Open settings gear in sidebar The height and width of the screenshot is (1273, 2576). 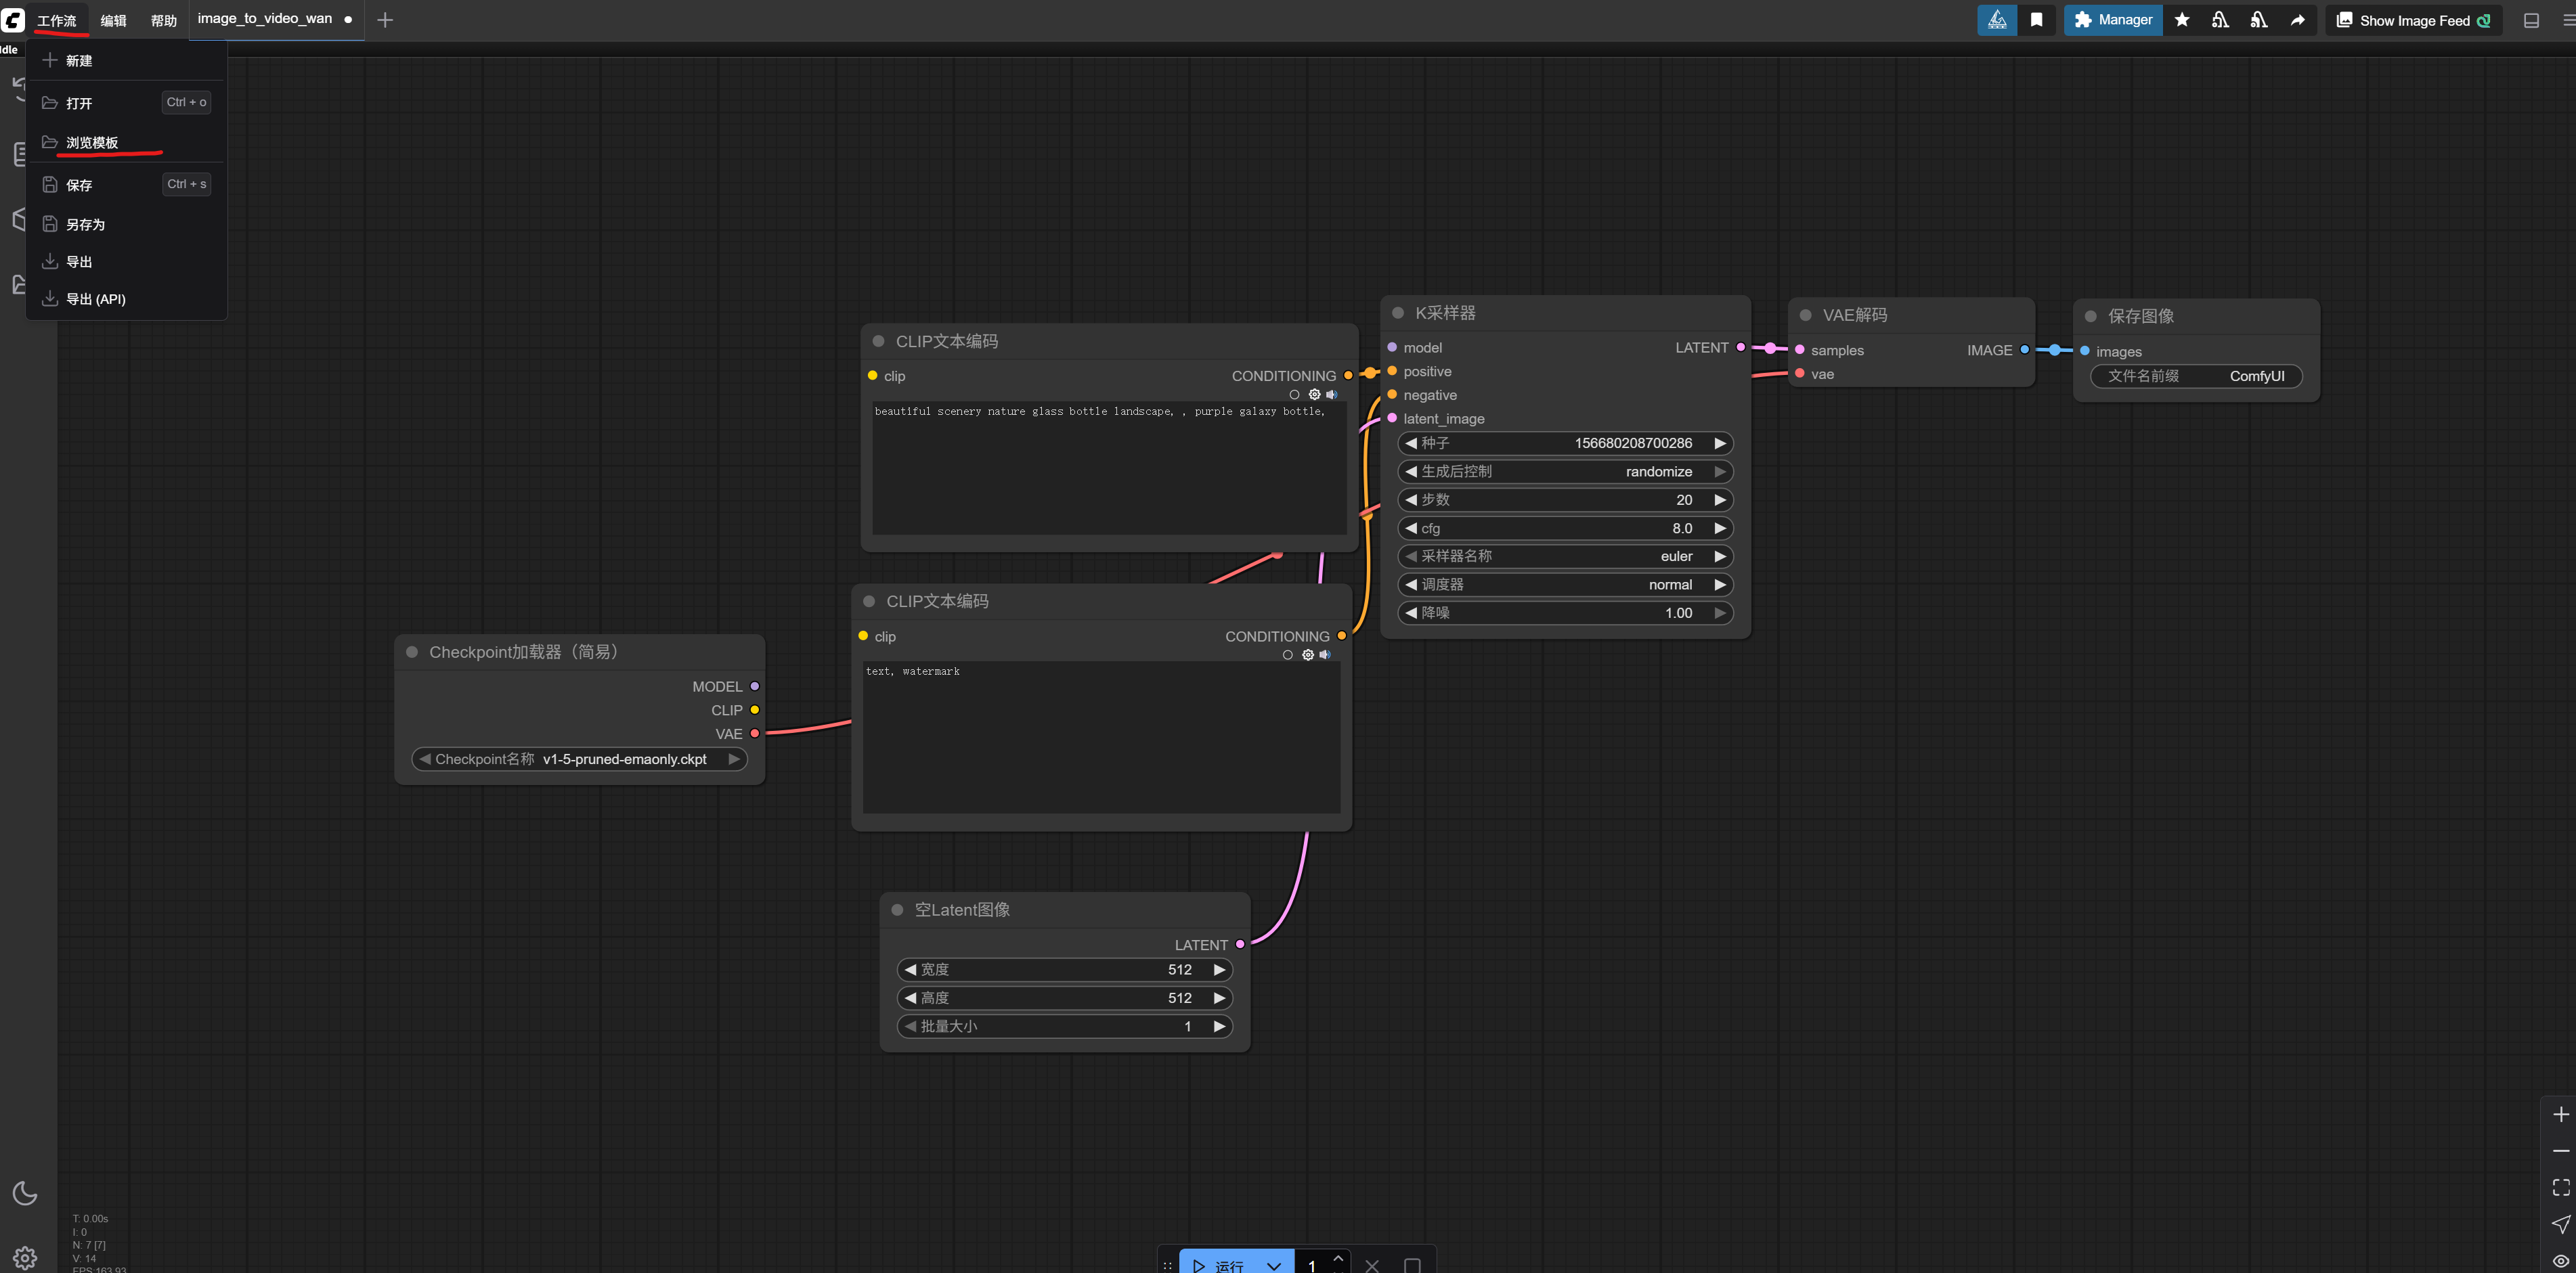[25, 1257]
